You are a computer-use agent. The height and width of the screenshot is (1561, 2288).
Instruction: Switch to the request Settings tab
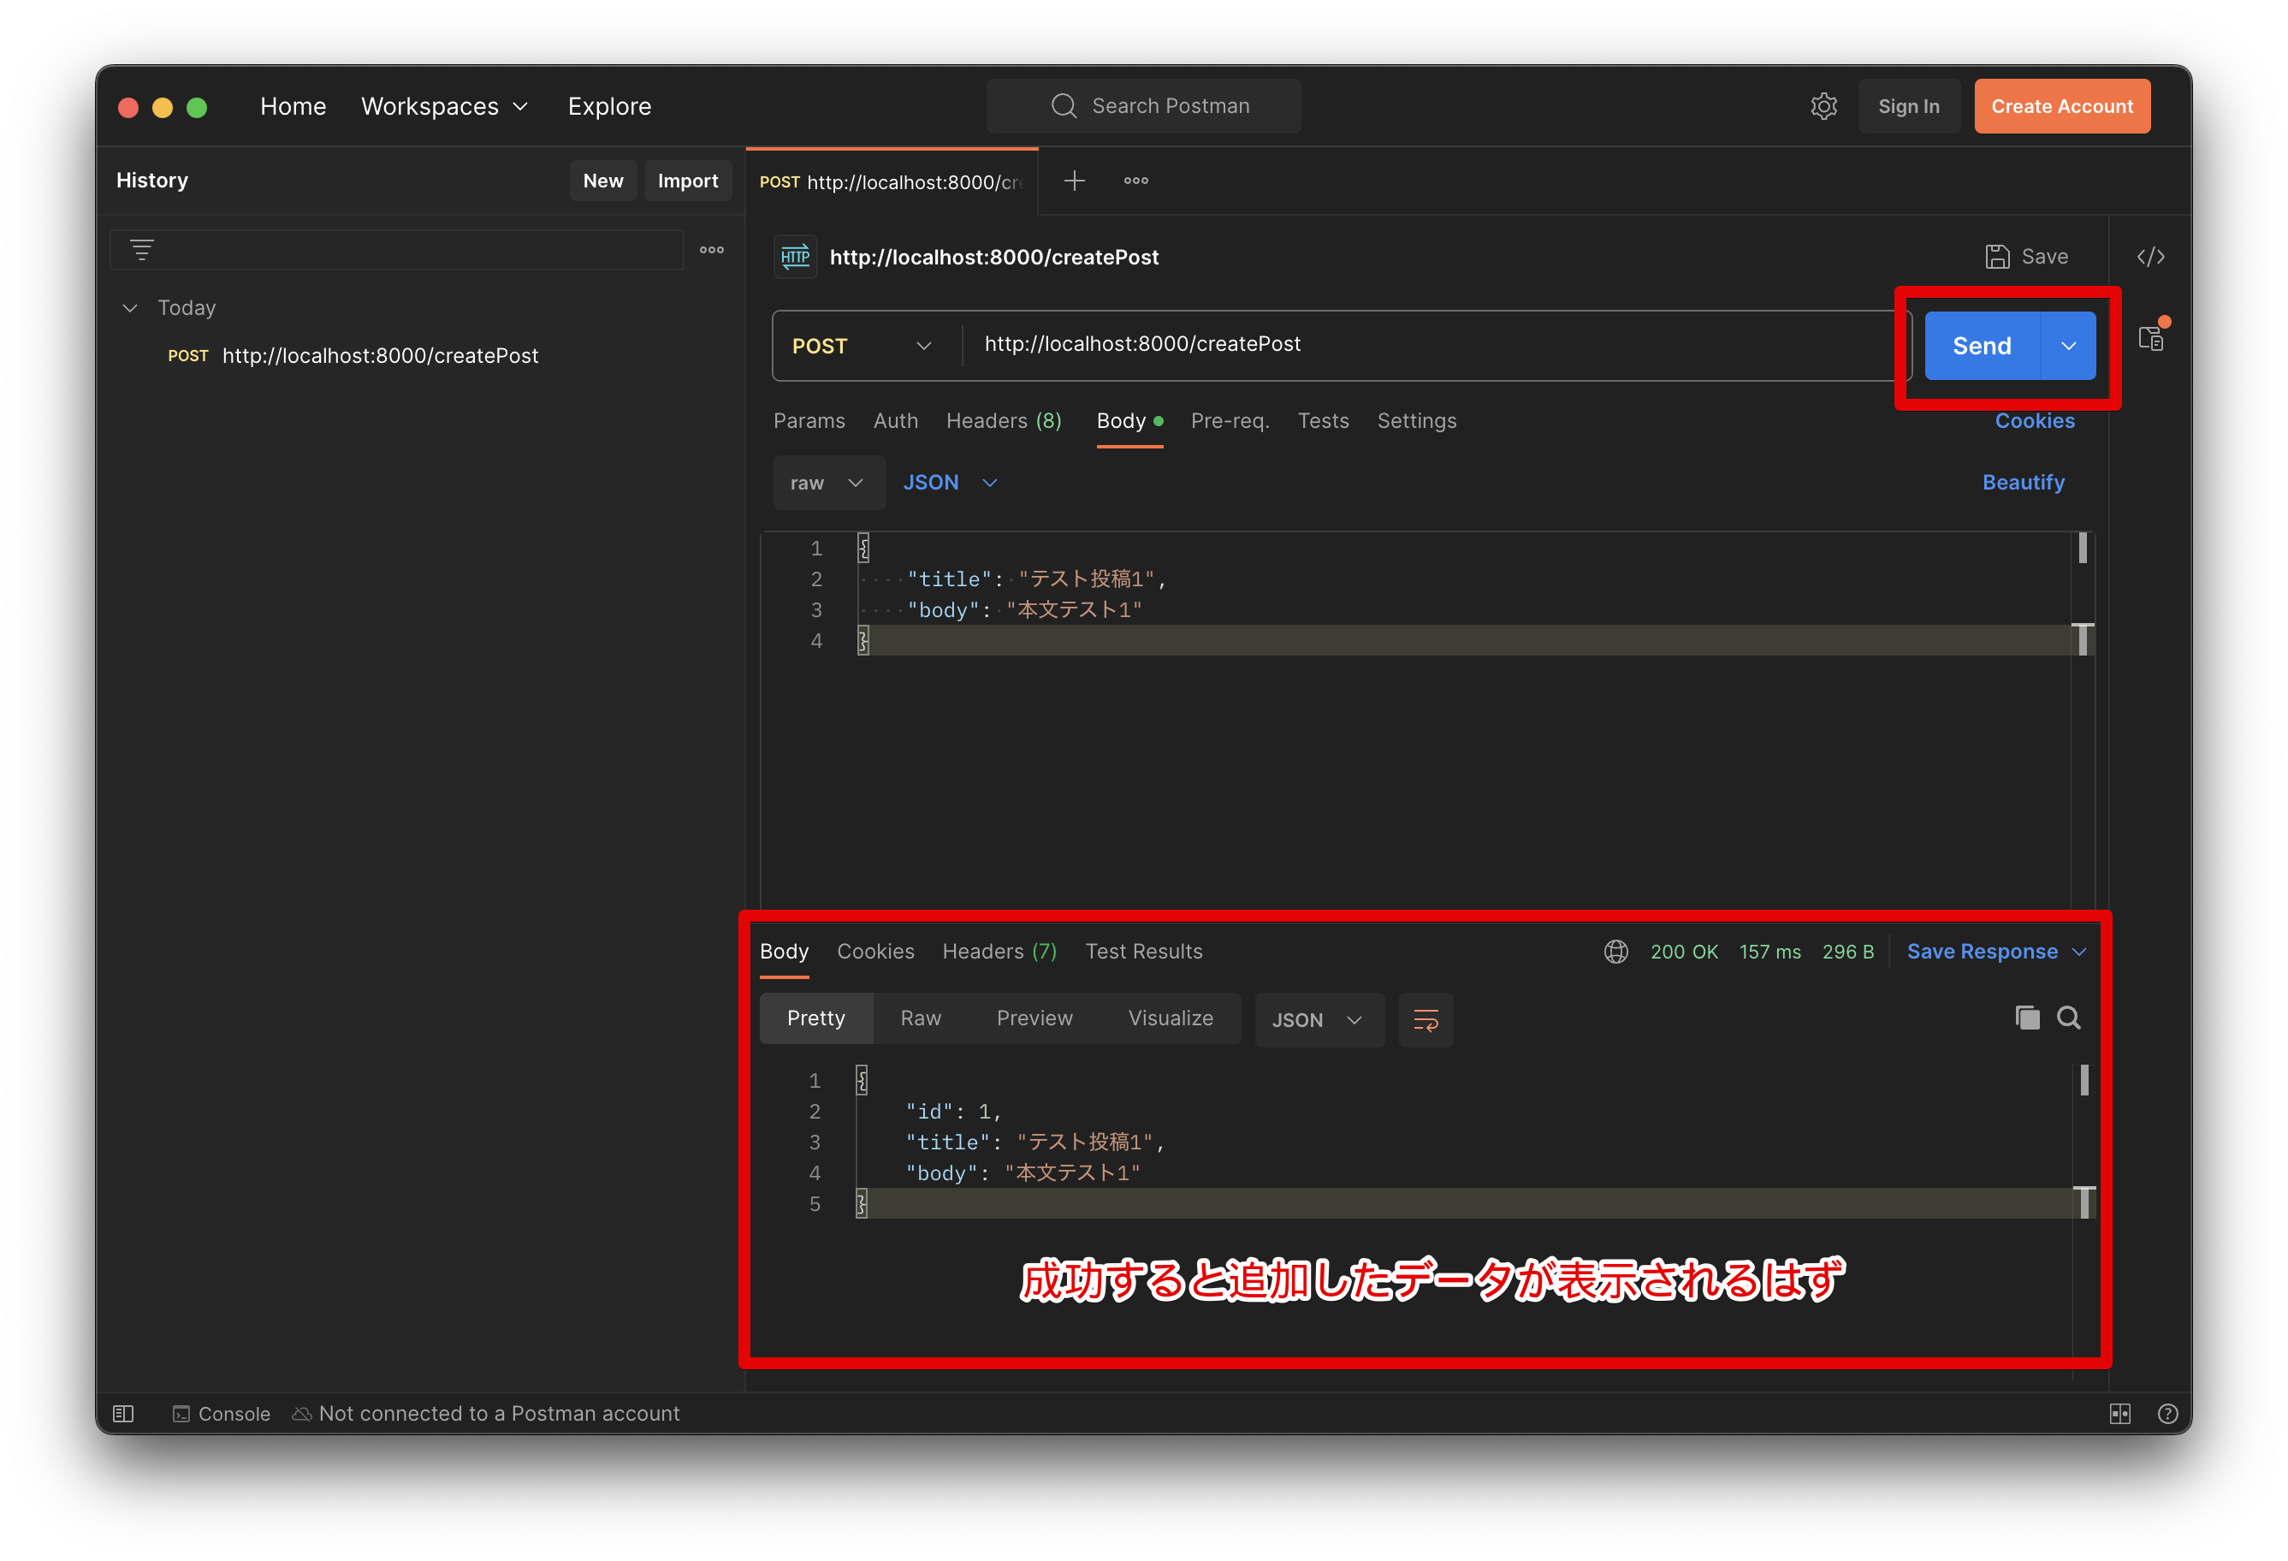tap(1416, 420)
